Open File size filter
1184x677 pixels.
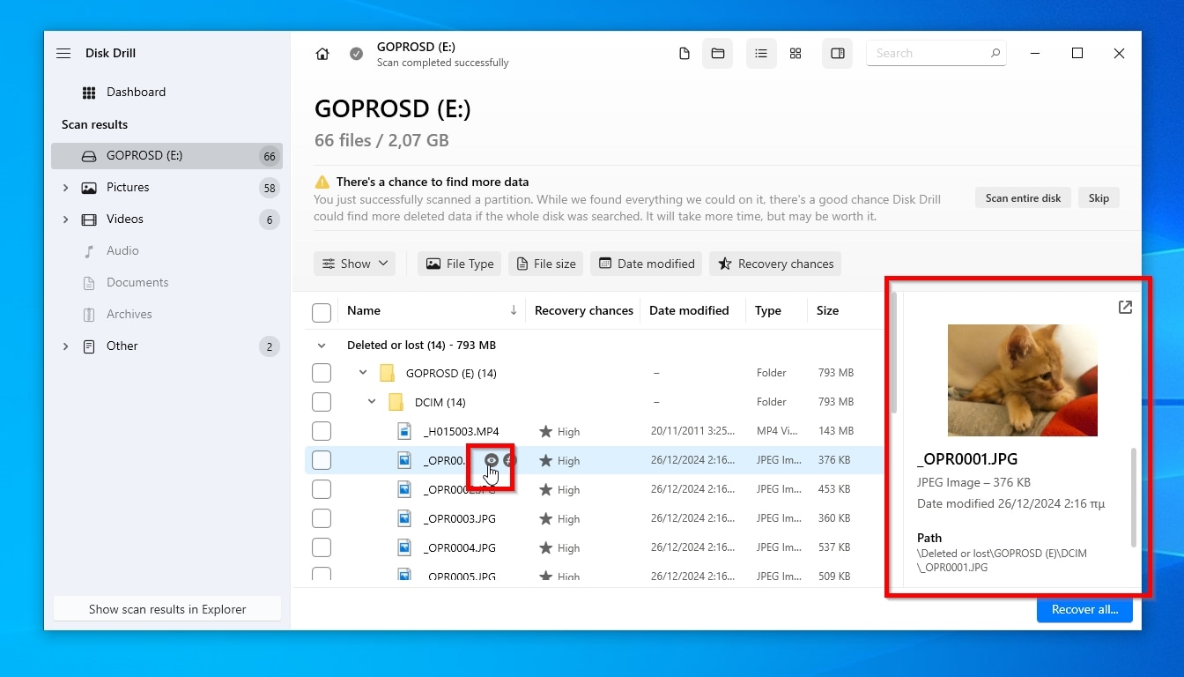(x=546, y=264)
